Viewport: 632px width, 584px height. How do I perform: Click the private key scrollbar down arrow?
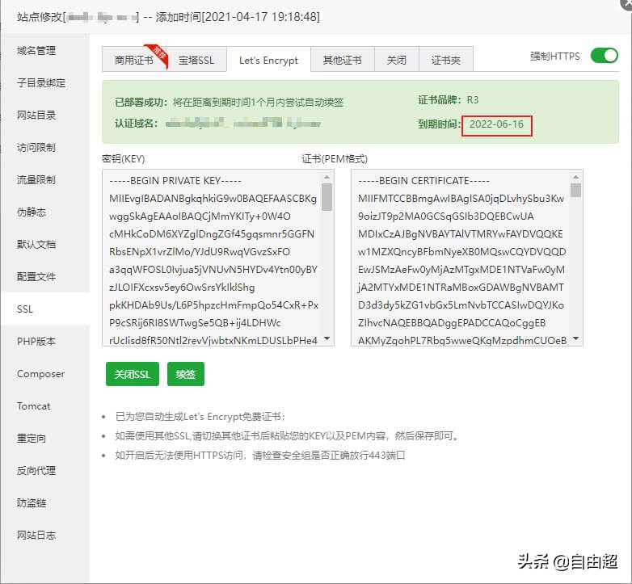tap(327, 338)
